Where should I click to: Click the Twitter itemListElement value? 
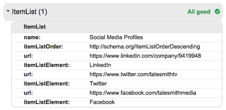coord(98,84)
